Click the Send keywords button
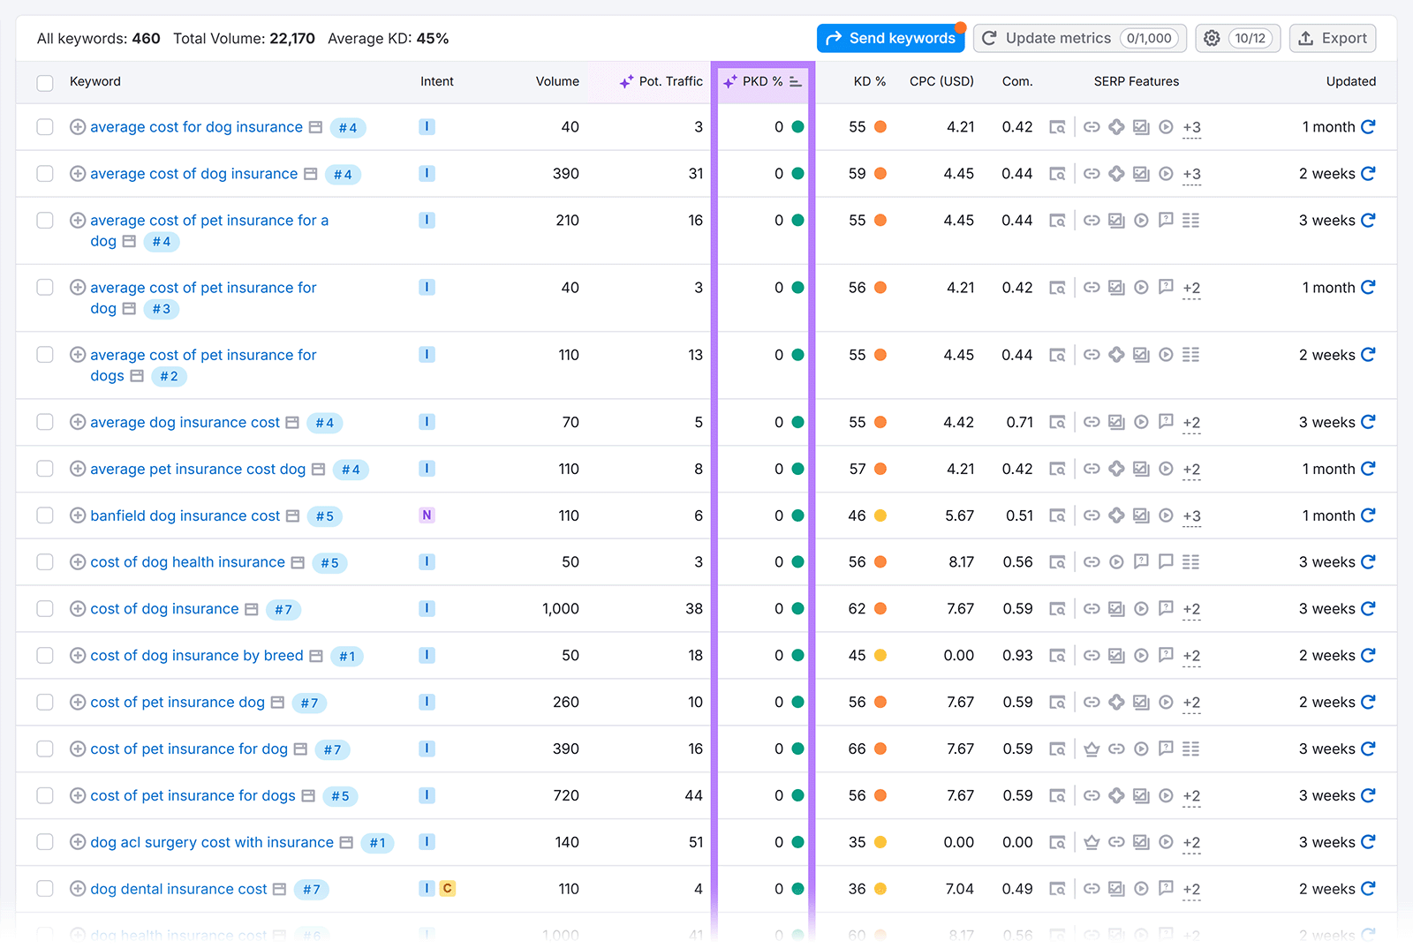1413x948 pixels. 890,38
